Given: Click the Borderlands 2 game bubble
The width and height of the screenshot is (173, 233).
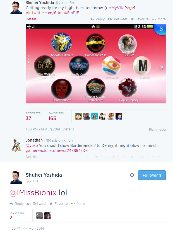Looking at the screenshot, I should 95,43.
